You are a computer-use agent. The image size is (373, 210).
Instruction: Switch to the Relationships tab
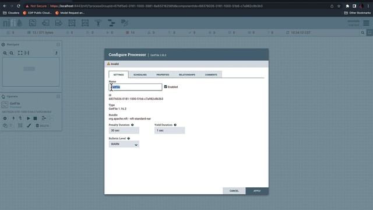[187, 75]
